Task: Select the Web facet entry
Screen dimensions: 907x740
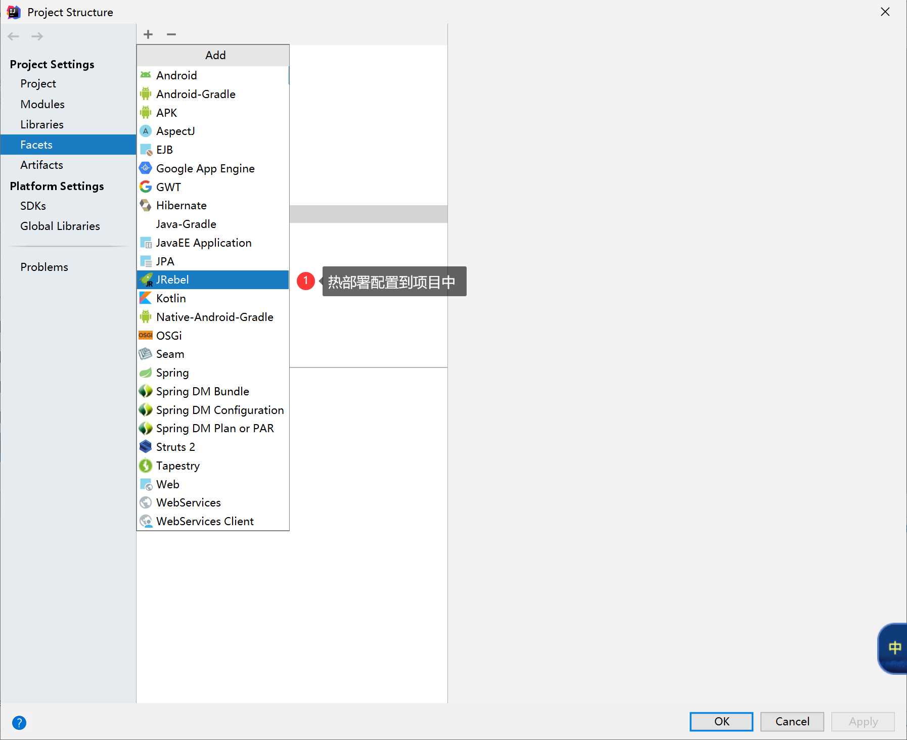Action: click(213, 484)
